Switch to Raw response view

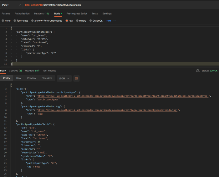(19, 78)
